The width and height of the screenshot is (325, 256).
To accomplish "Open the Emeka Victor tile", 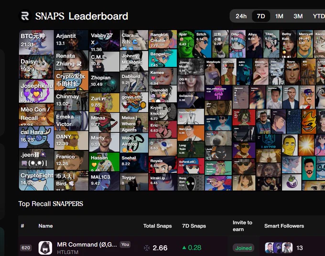I will click(x=71, y=120).
